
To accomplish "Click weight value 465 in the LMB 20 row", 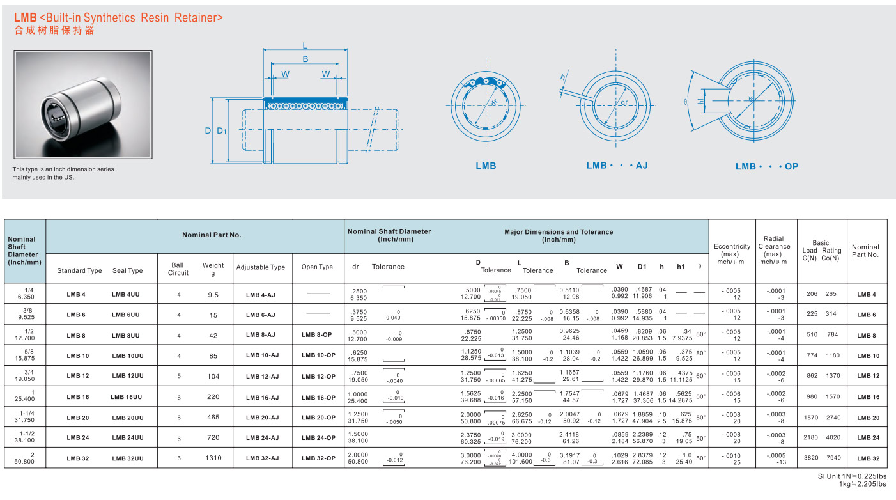I will pos(213,418).
